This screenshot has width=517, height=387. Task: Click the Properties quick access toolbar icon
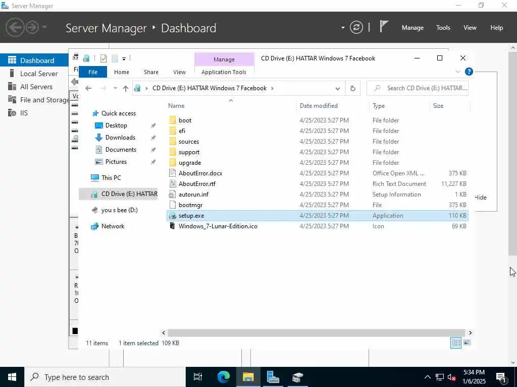(x=103, y=58)
